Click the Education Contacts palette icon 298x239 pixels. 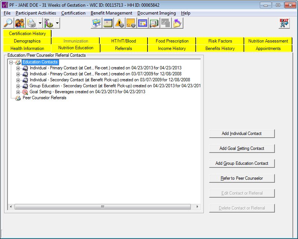tap(18, 62)
